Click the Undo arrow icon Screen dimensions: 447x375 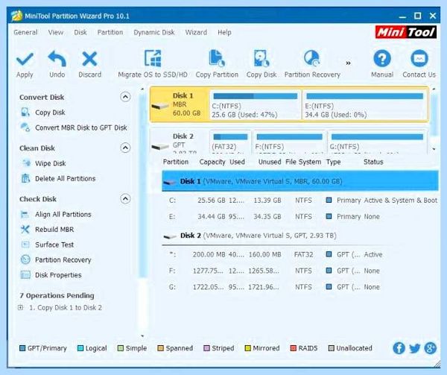[57, 59]
